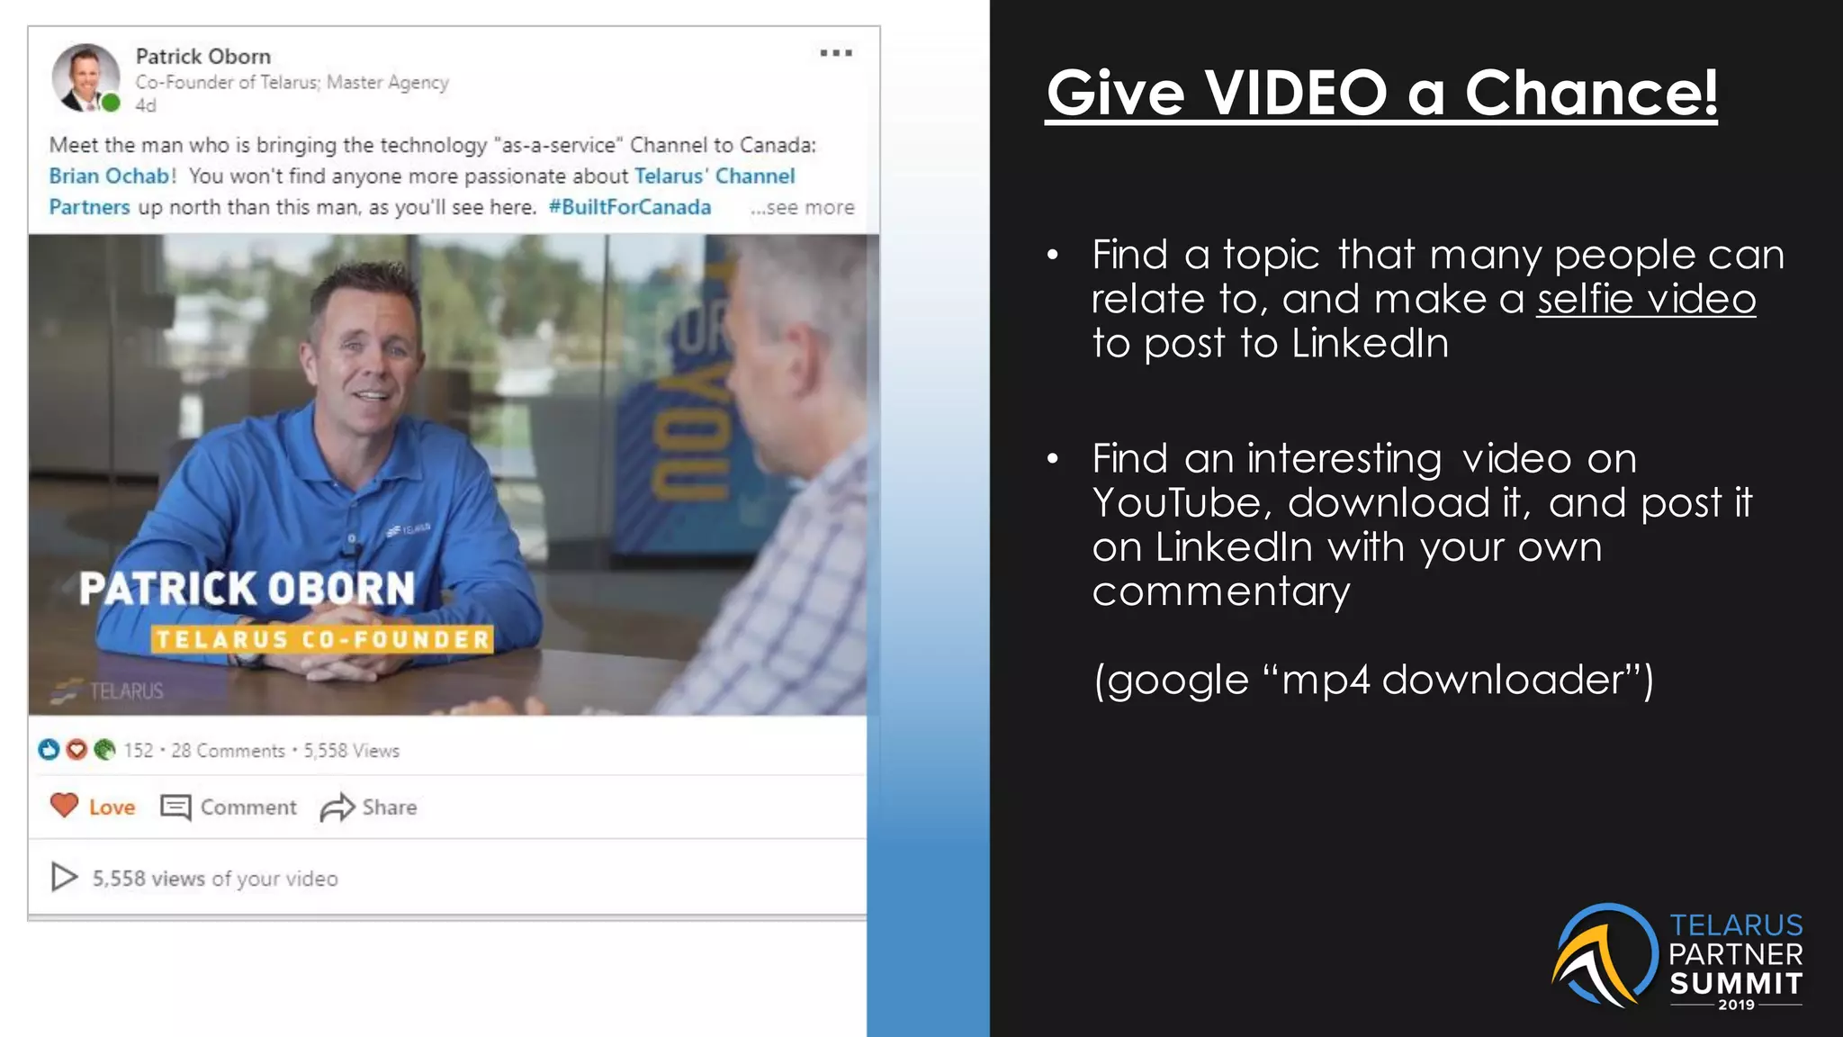Click the Comment speech-bubble icon
The width and height of the screenshot is (1843, 1037).
click(175, 807)
